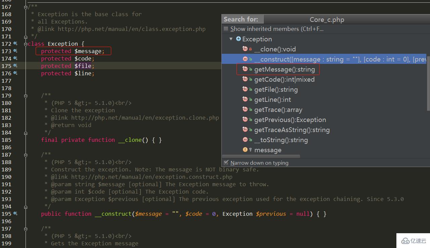Click the field icon beside message entry

pyautogui.click(x=245, y=150)
